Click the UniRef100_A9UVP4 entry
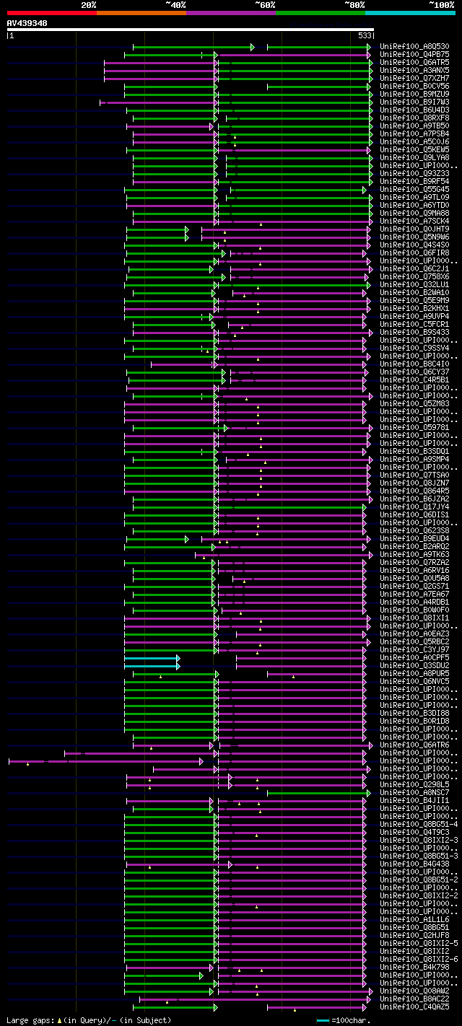462x1026 pixels. 414,317
